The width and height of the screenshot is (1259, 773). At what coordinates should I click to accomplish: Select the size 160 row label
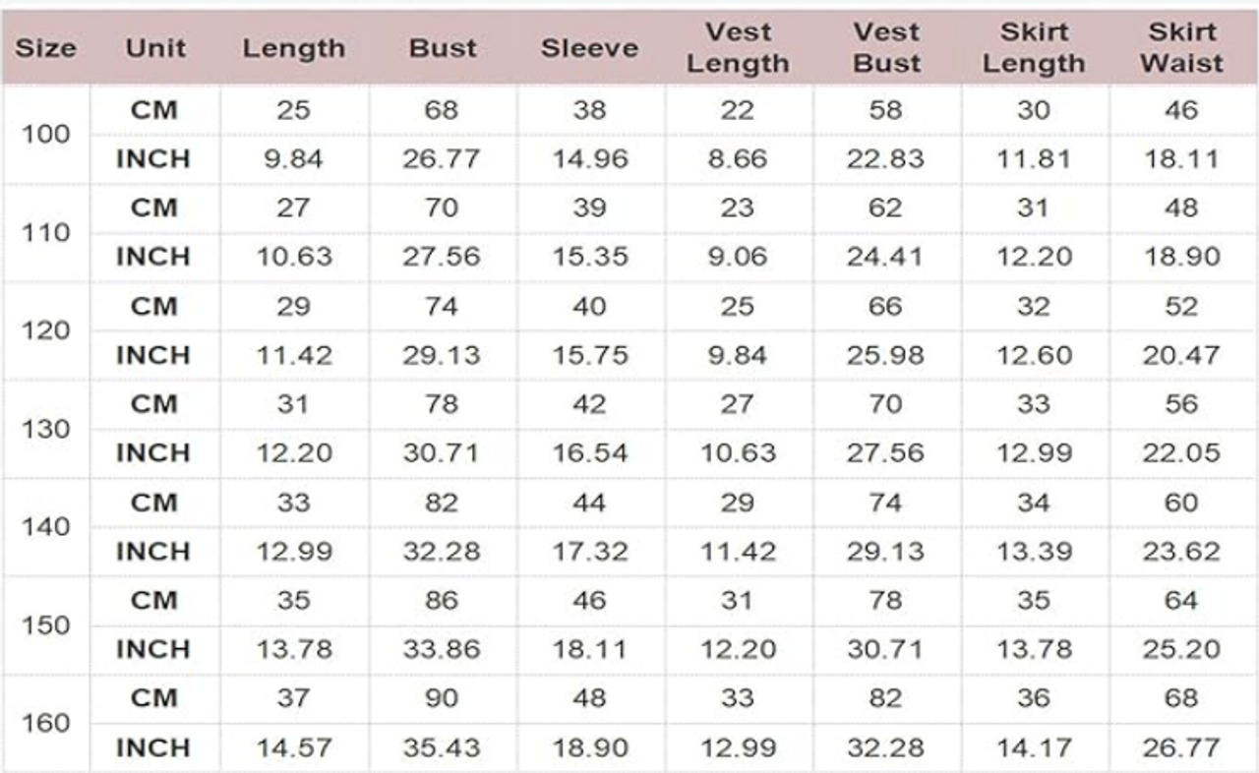tap(46, 724)
